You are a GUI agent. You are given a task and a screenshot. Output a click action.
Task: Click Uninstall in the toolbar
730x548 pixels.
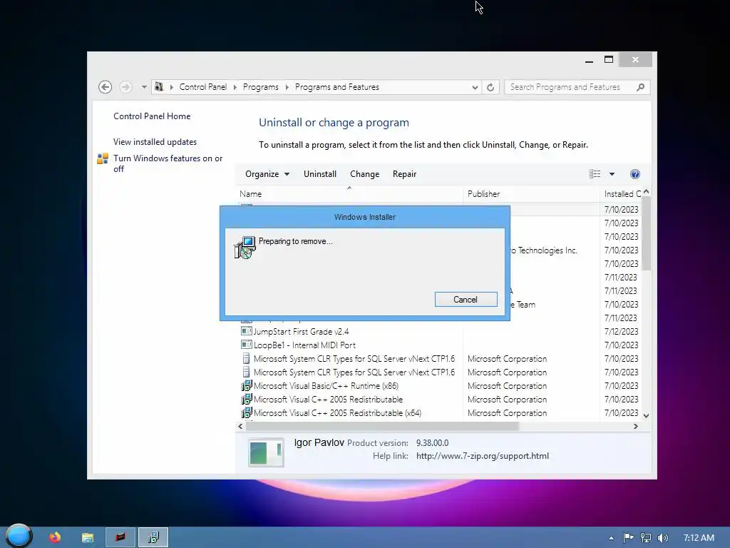click(x=320, y=174)
